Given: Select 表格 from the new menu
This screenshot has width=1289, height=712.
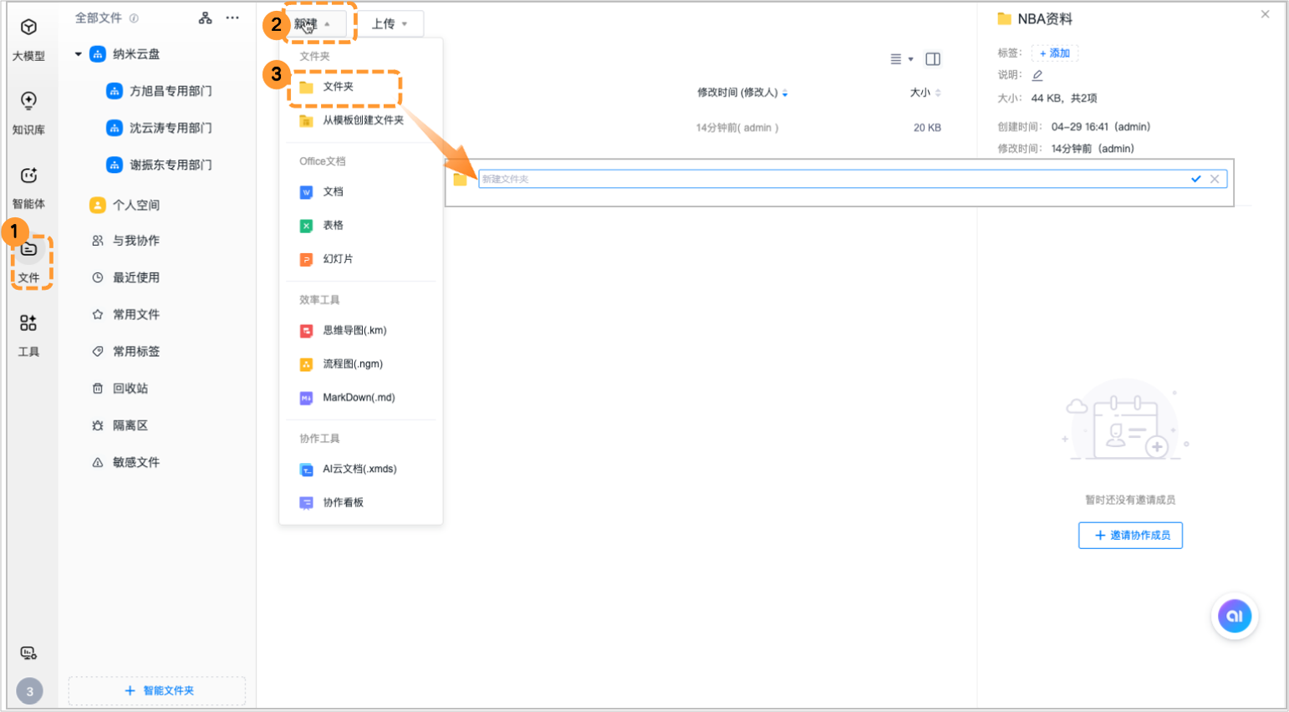Looking at the screenshot, I should coord(333,226).
